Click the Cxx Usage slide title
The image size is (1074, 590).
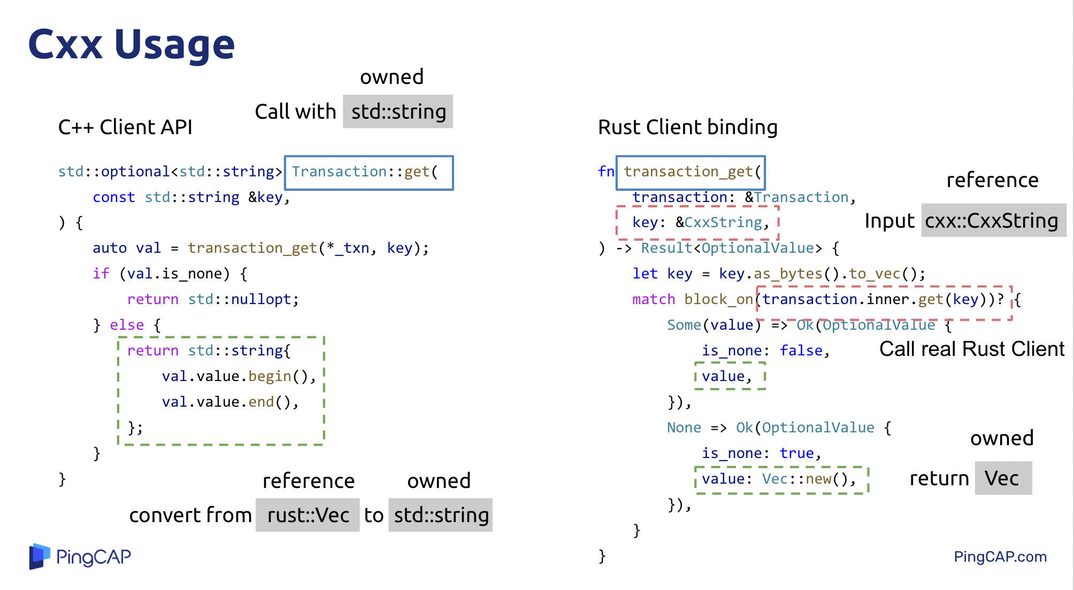[x=132, y=44]
